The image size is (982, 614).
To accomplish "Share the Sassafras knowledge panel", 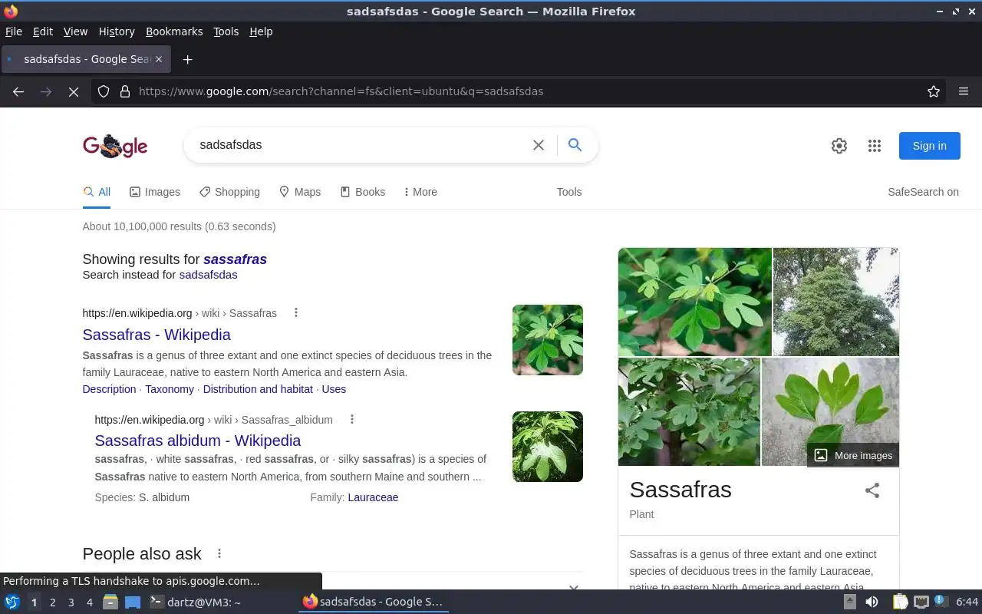I will [872, 490].
